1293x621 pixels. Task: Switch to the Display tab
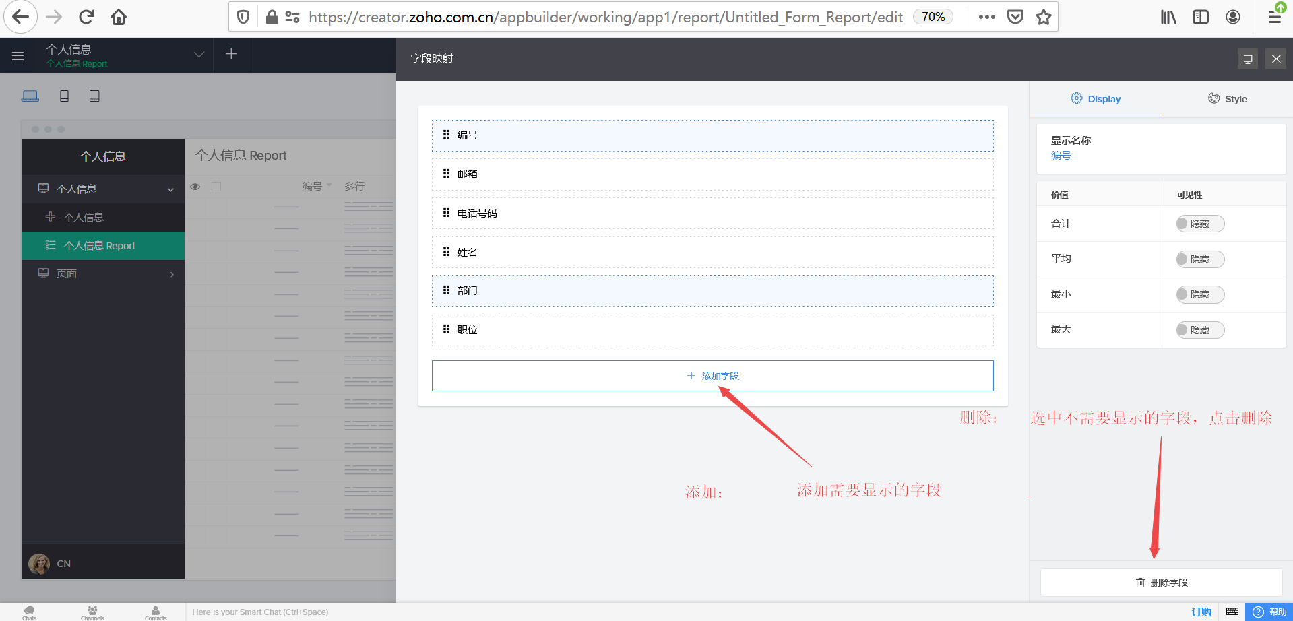coord(1096,99)
